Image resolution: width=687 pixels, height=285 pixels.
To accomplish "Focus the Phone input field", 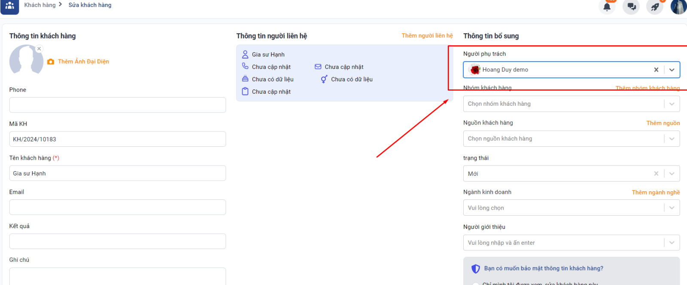I will (117, 105).
